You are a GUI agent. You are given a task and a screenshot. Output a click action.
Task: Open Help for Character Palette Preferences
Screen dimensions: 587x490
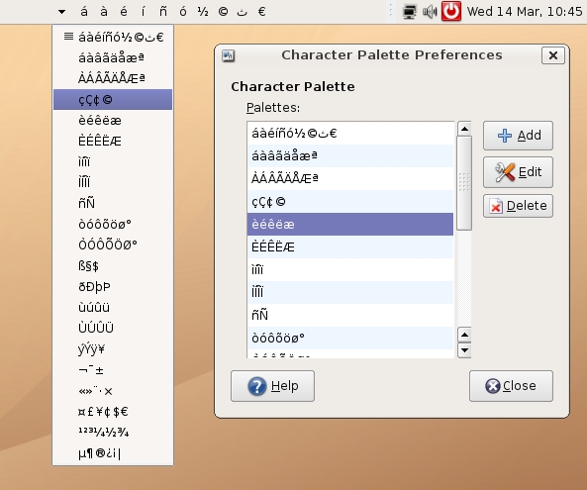(272, 386)
